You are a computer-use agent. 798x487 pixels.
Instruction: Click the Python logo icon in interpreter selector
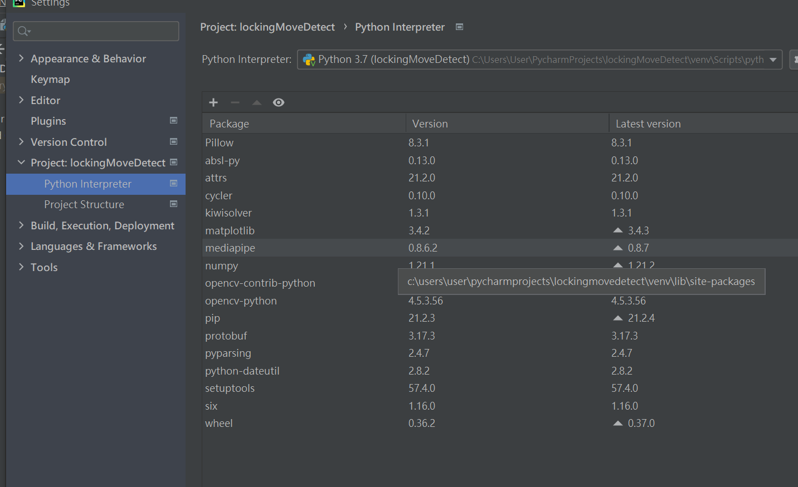coord(309,60)
